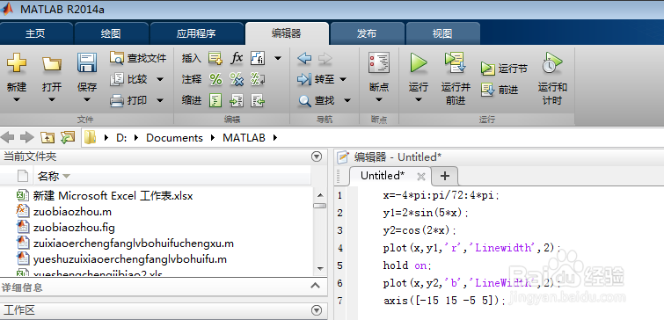Viewport: 664px width, 320px height.
Task: Click the browse for folder icon in address bar
Action: (x=68, y=137)
